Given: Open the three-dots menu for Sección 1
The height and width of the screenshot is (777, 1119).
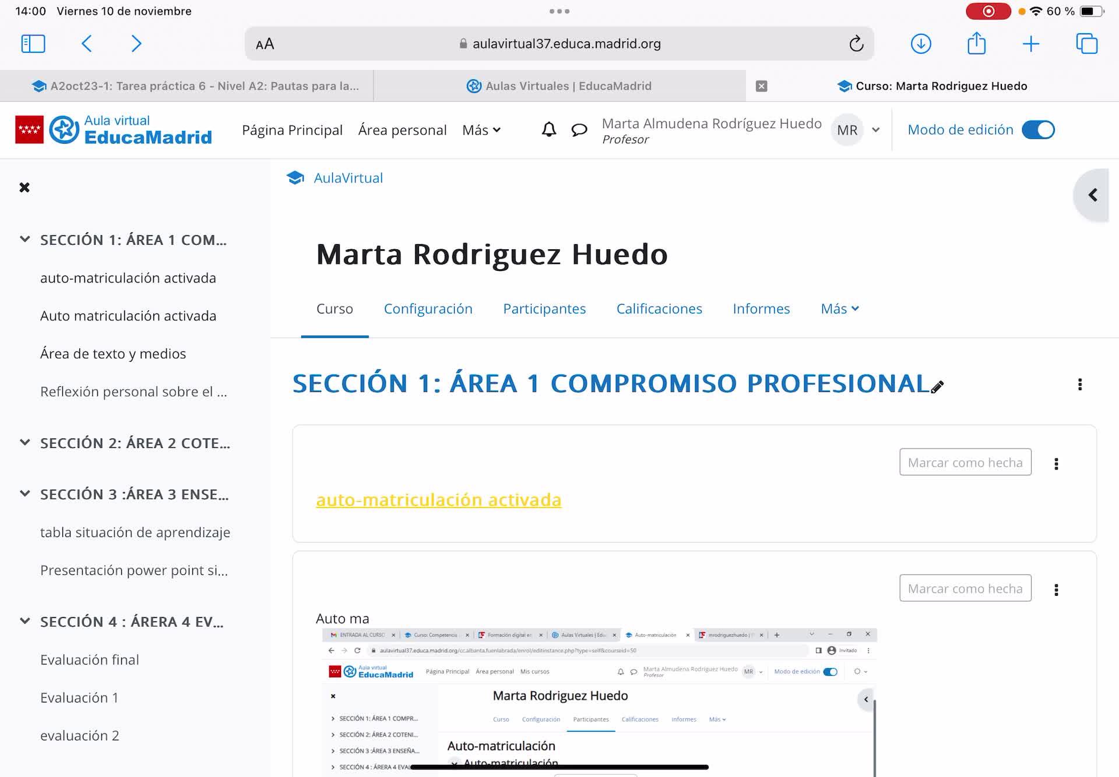Looking at the screenshot, I should coord(1079,384).
